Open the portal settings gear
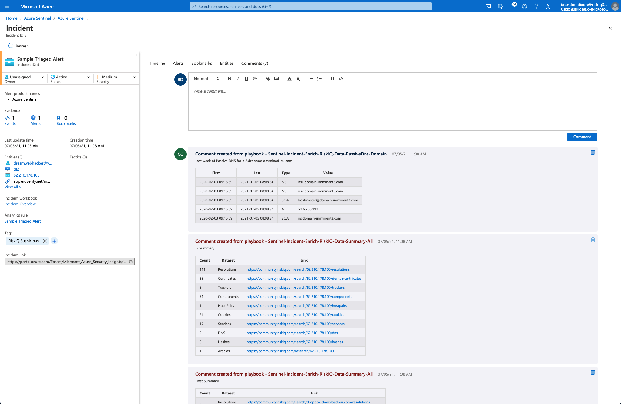The image size is (621, 404). [524, 6]
